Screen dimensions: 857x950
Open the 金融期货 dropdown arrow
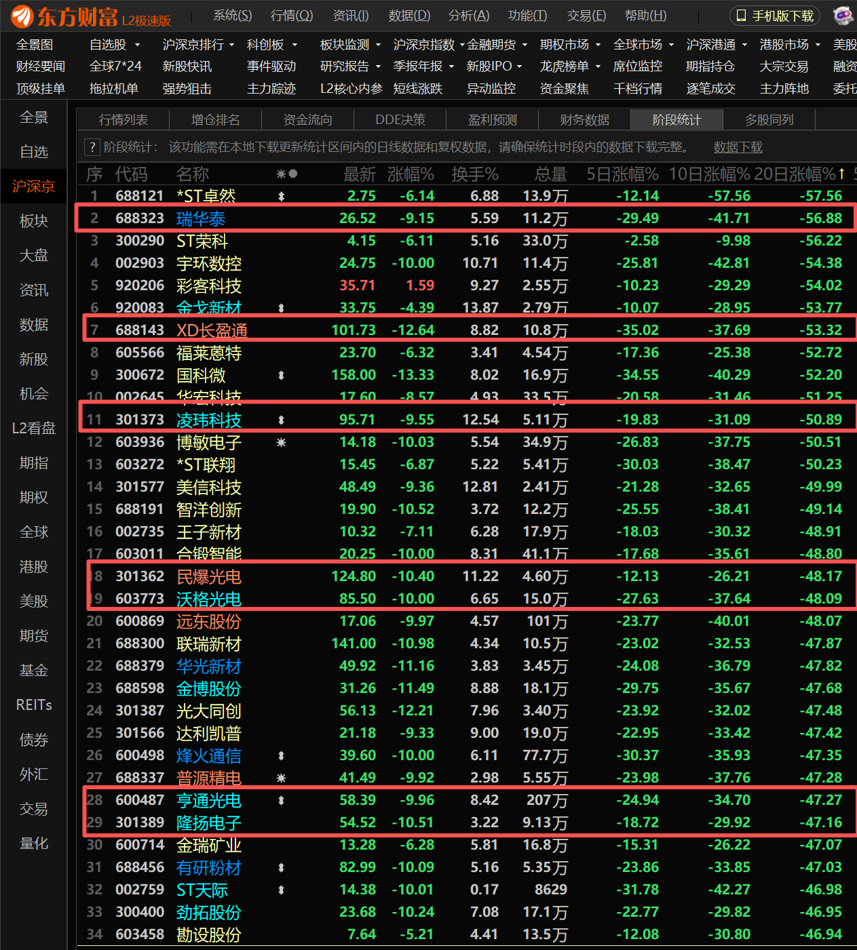point(525,45)
